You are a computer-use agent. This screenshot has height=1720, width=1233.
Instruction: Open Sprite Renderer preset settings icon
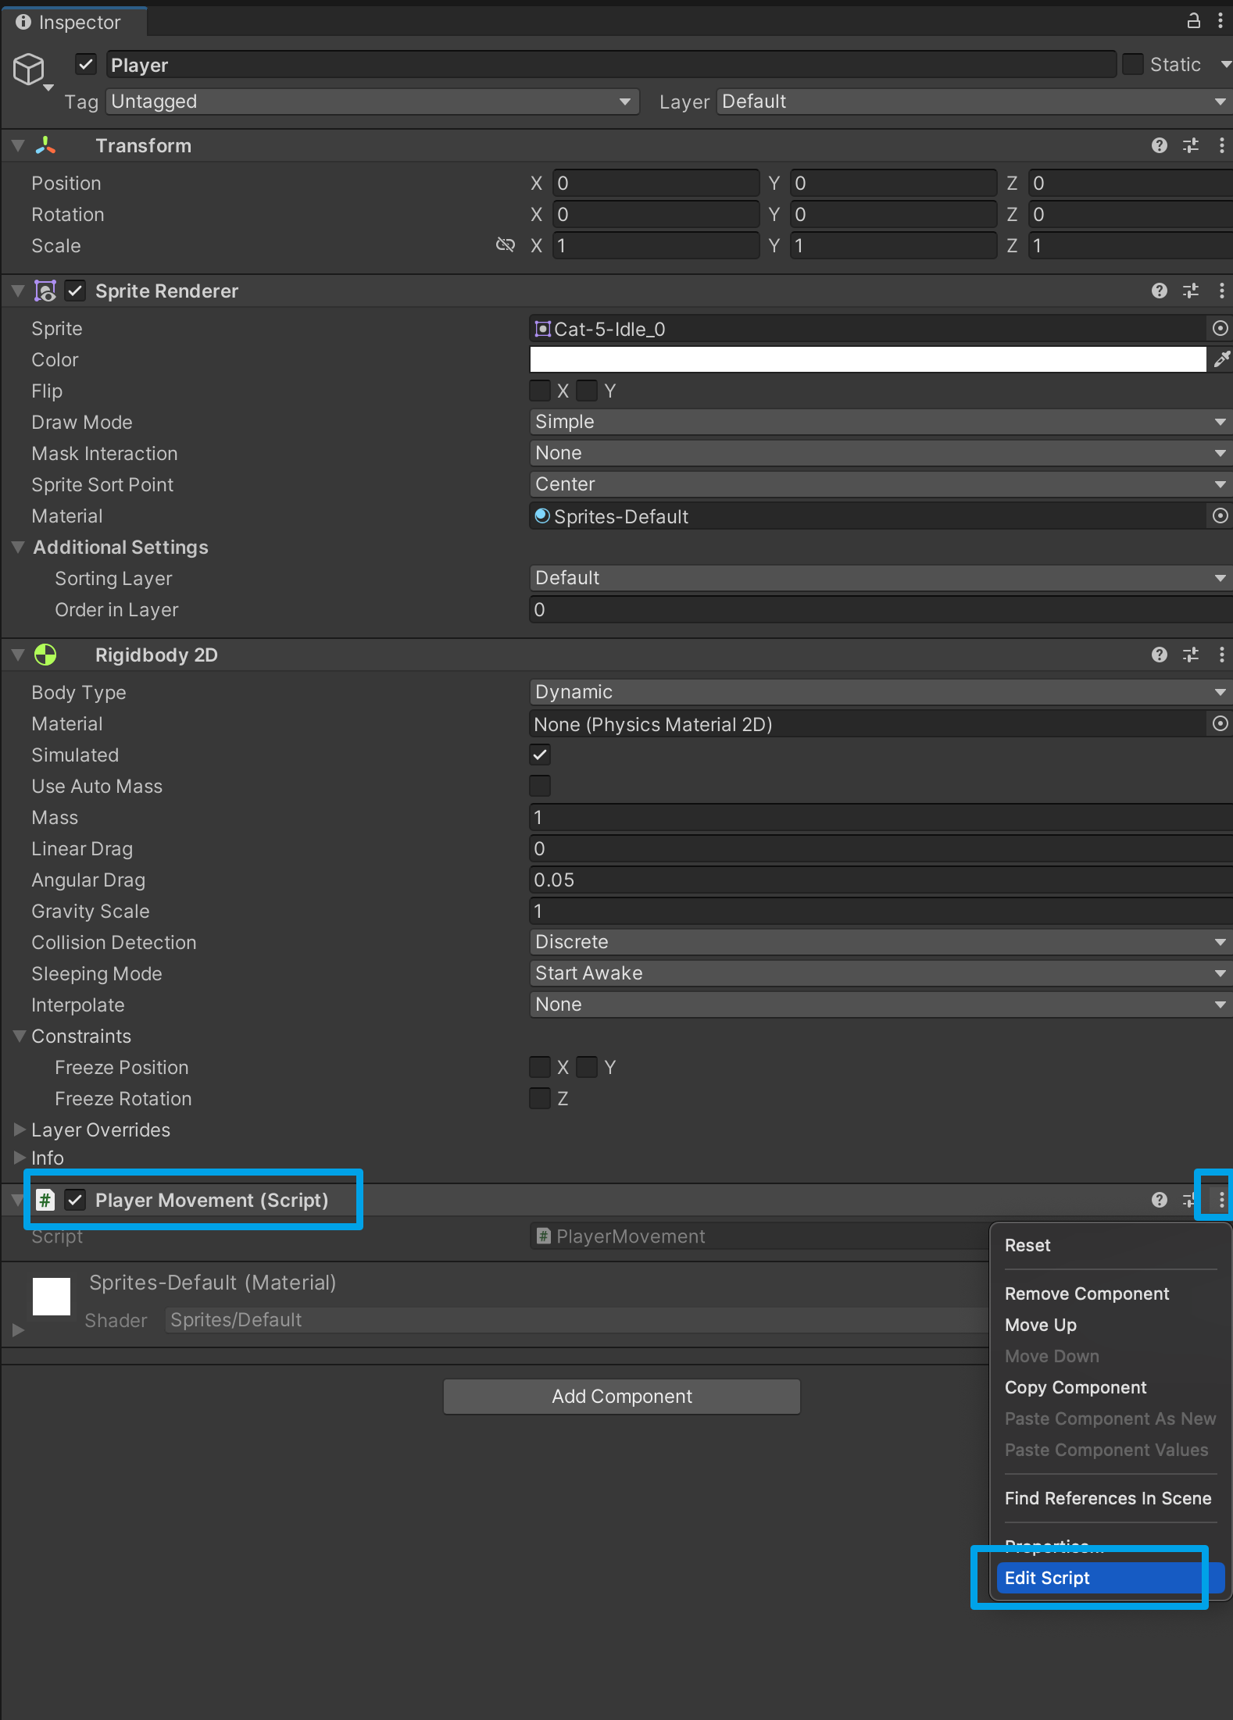tap(1190, 291)
